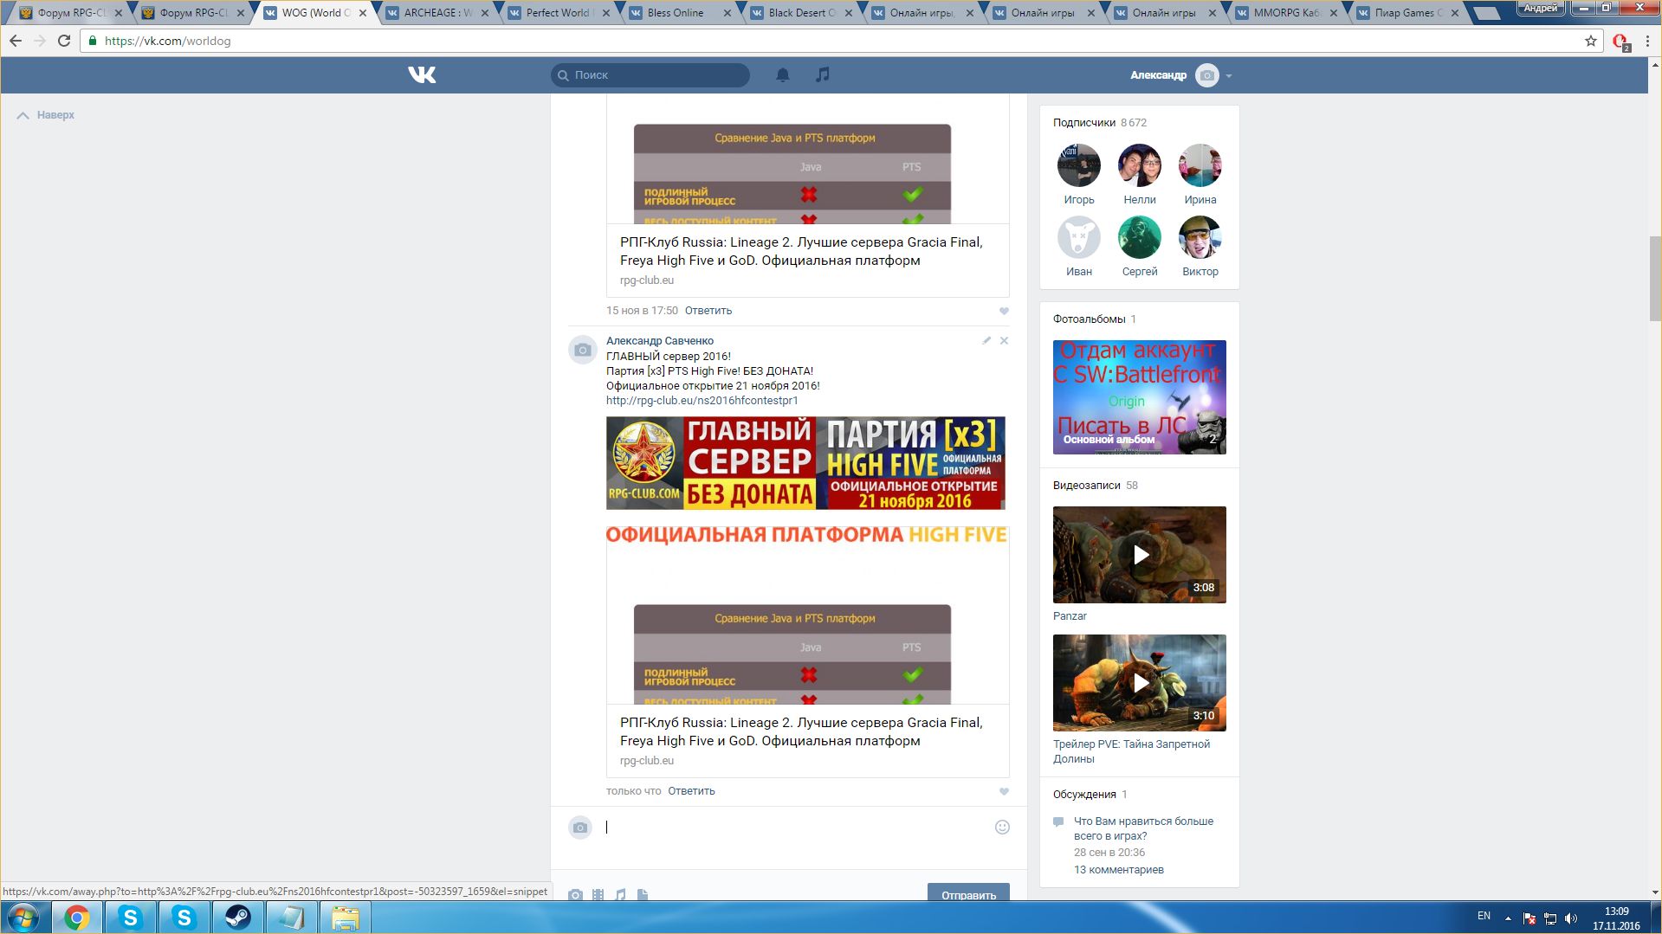Delete Александр Савченко's comment with X icon

point(1004,341)
